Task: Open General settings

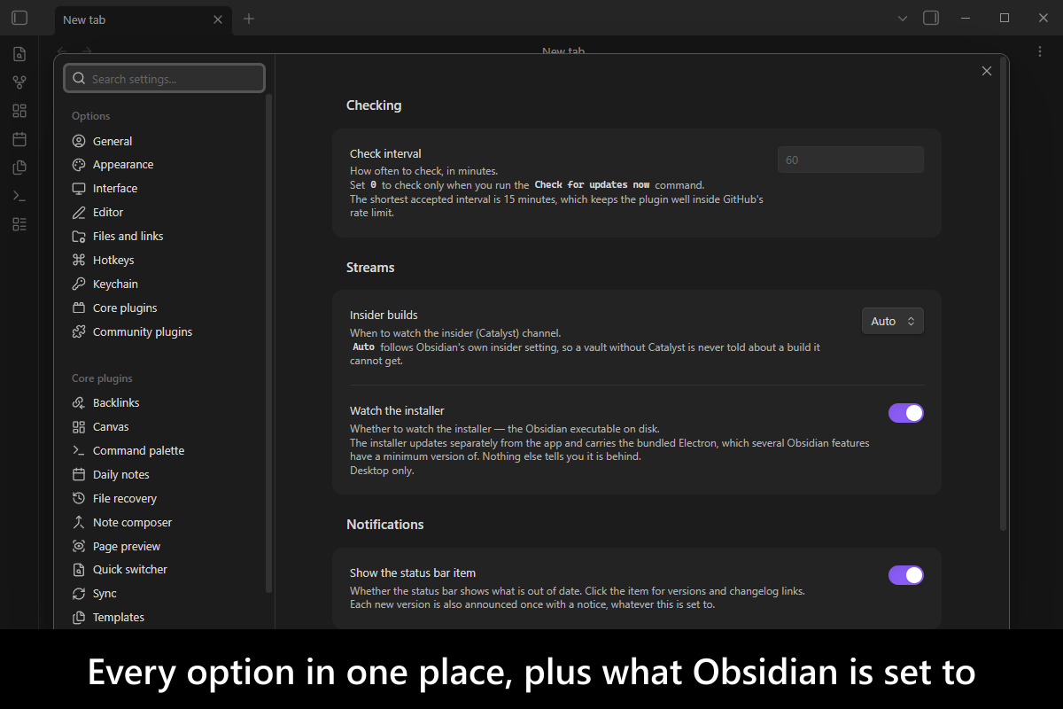Action: coord(164,141)
